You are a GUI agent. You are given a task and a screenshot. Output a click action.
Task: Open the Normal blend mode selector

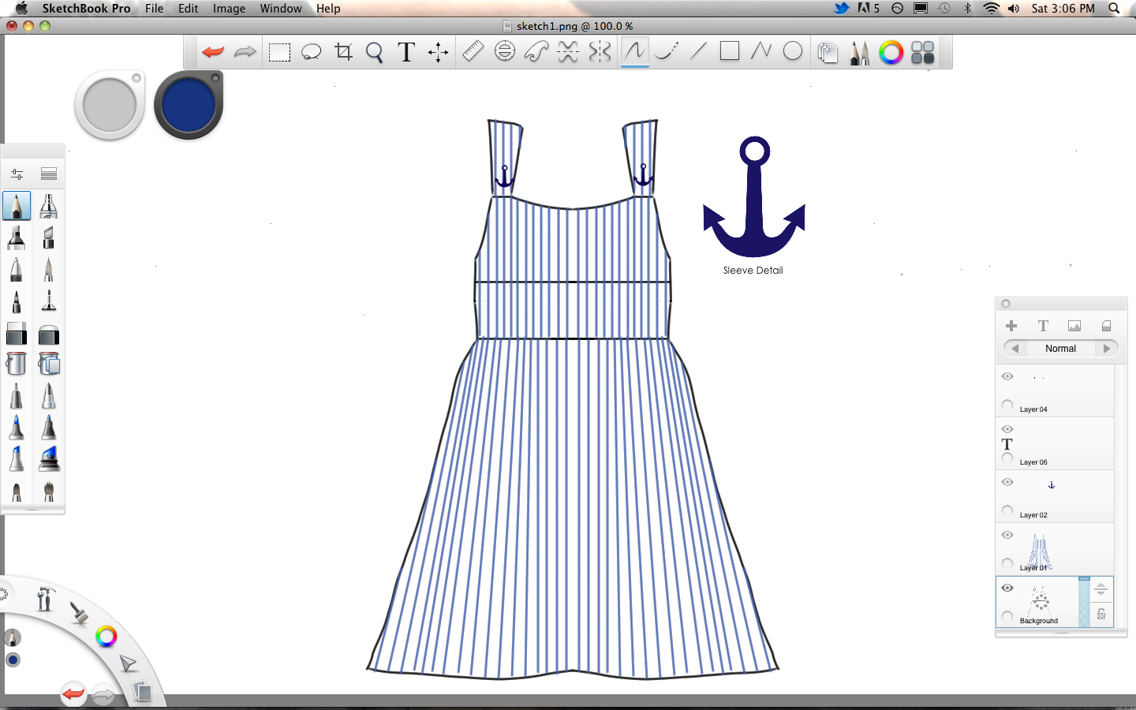pos(1061,349)
